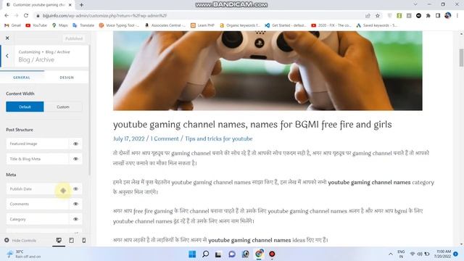Open the tab search dropdown arrow

click(x=415, y=4)
